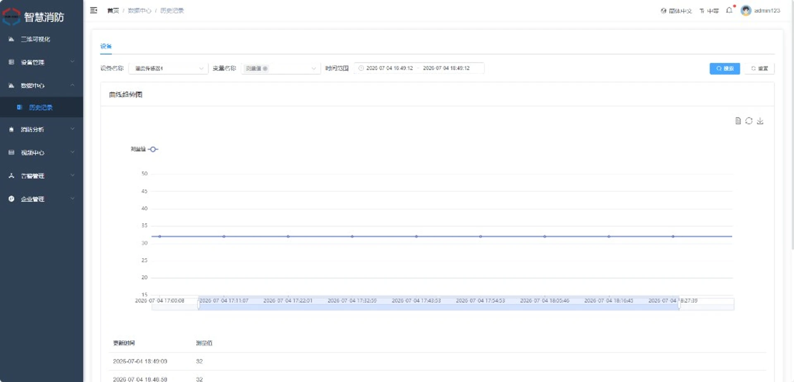Screen dimensions: 794x382
Task: Click the chart zoom slider right handle
Action: point(679,304)
